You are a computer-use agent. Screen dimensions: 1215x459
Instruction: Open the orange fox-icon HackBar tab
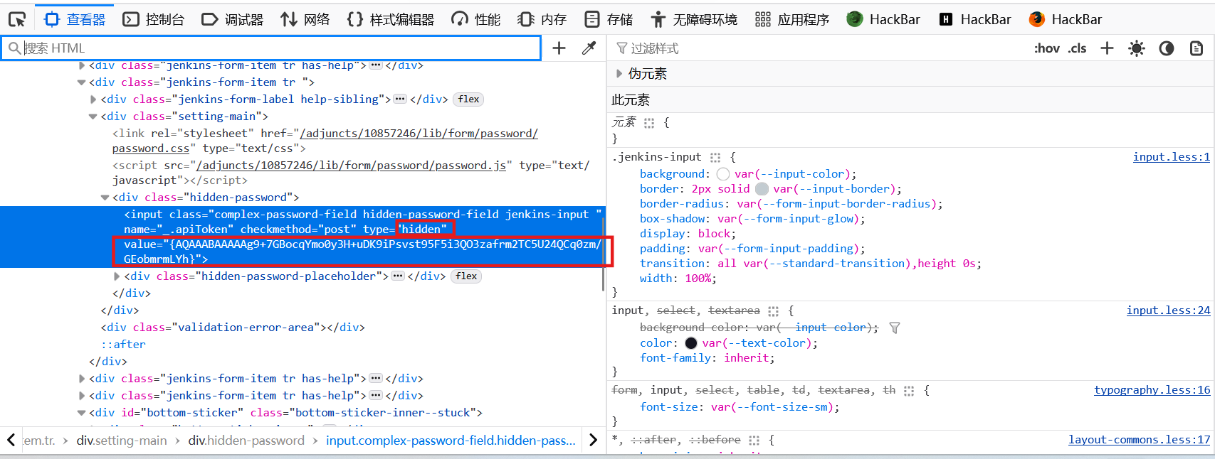point(1066,19)
